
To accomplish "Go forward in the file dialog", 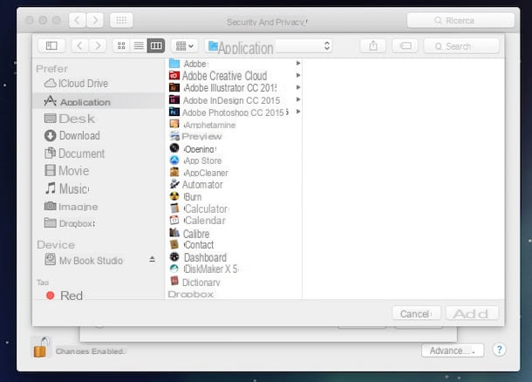I will pyautogui.click(x=98, y=45).
